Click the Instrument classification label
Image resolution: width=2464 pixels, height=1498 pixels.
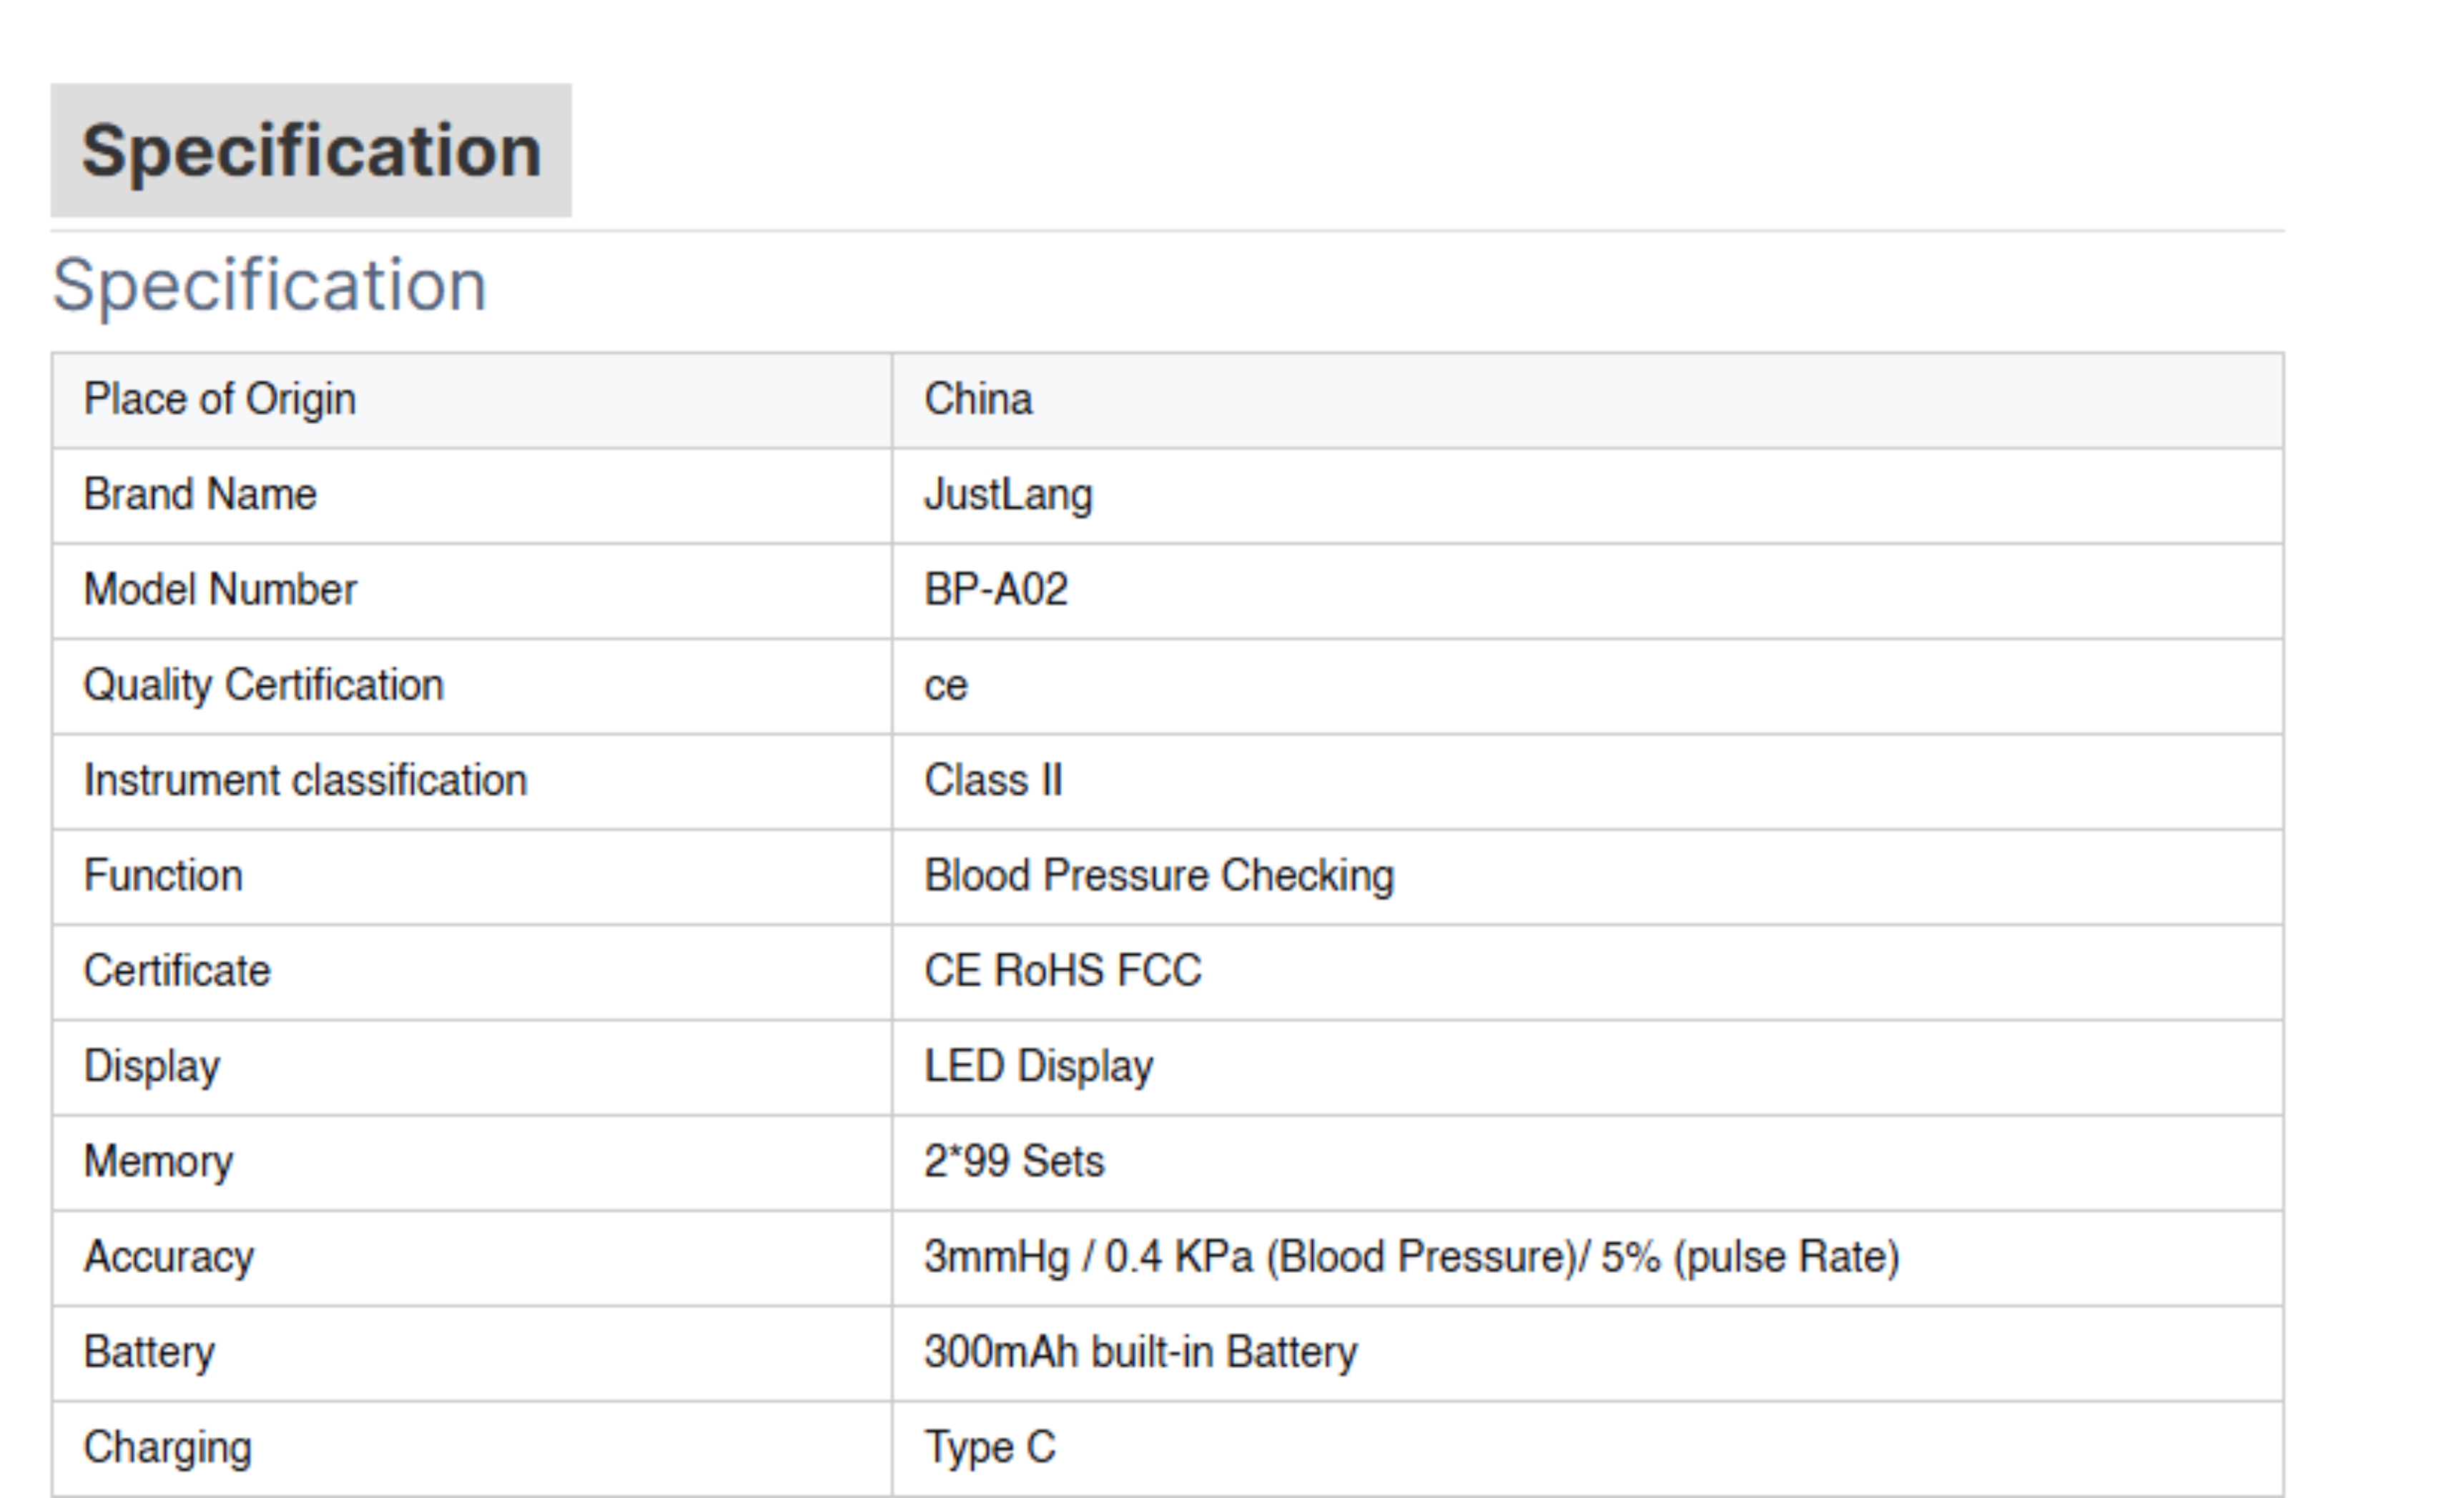305,780
